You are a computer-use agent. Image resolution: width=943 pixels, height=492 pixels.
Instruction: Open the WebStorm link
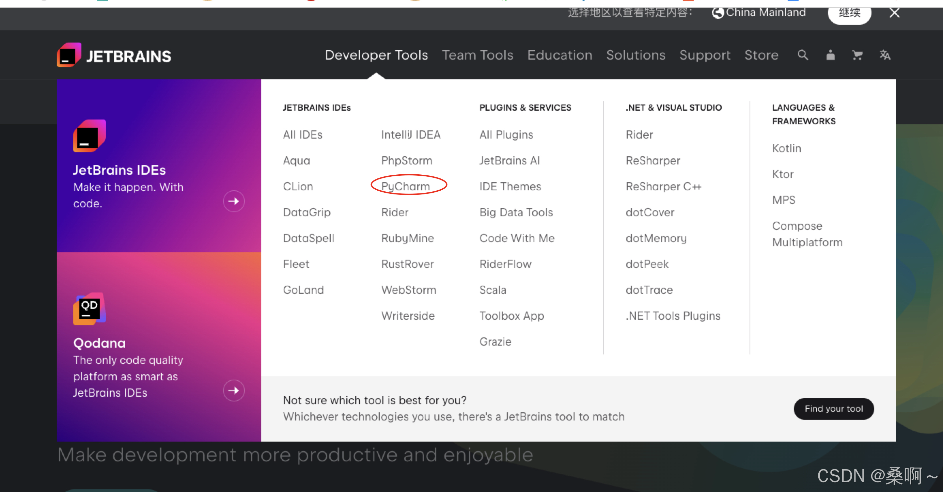[x=409, y=290]
